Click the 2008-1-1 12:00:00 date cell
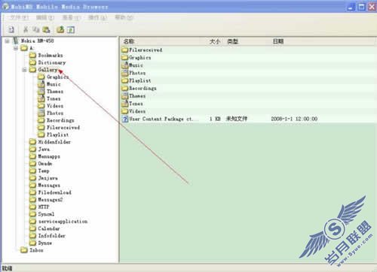This screenshot has width=377, height=272. (294, 119)
